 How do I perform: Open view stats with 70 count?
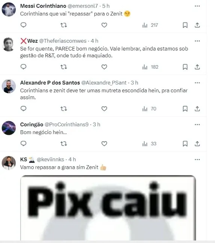pyautogui.click(x=149, y=109)
